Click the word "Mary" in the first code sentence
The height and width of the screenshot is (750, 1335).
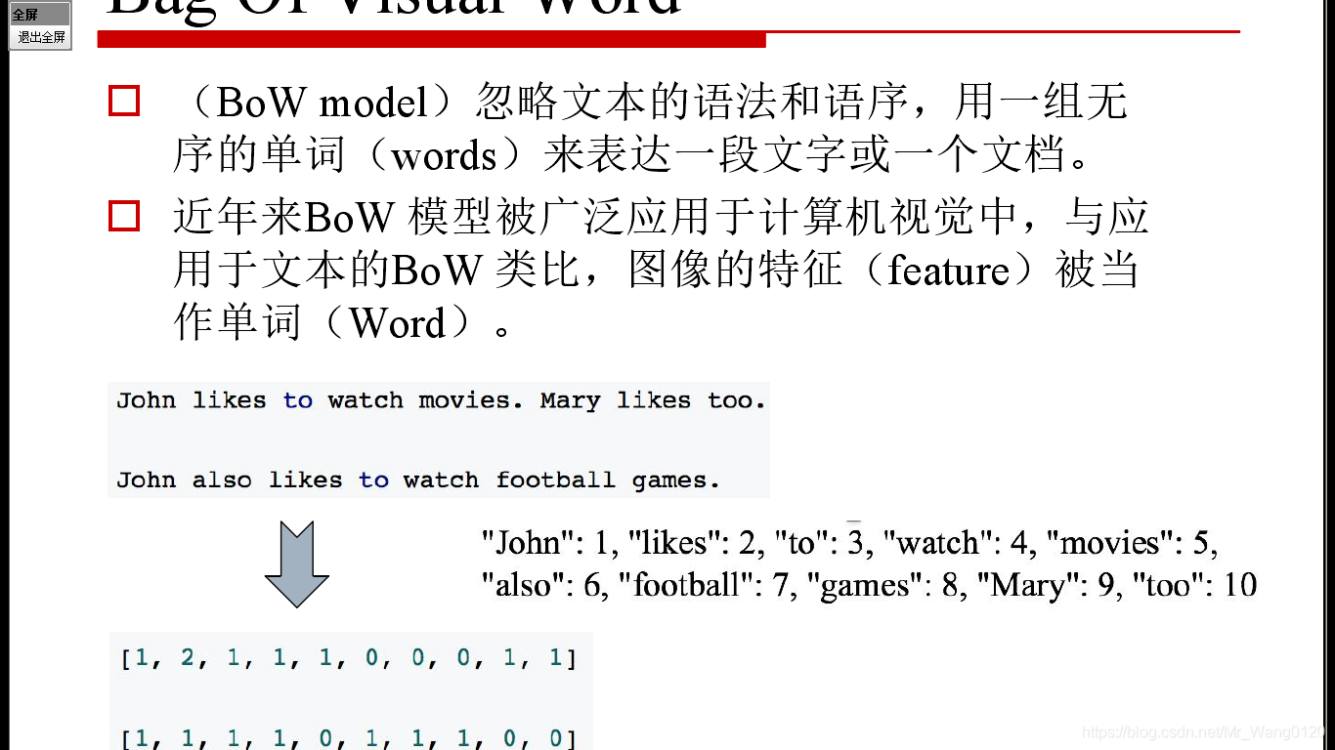point(570,400)
